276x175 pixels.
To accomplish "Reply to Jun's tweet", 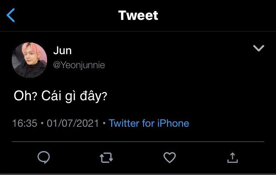I will [x=44, y=158].
